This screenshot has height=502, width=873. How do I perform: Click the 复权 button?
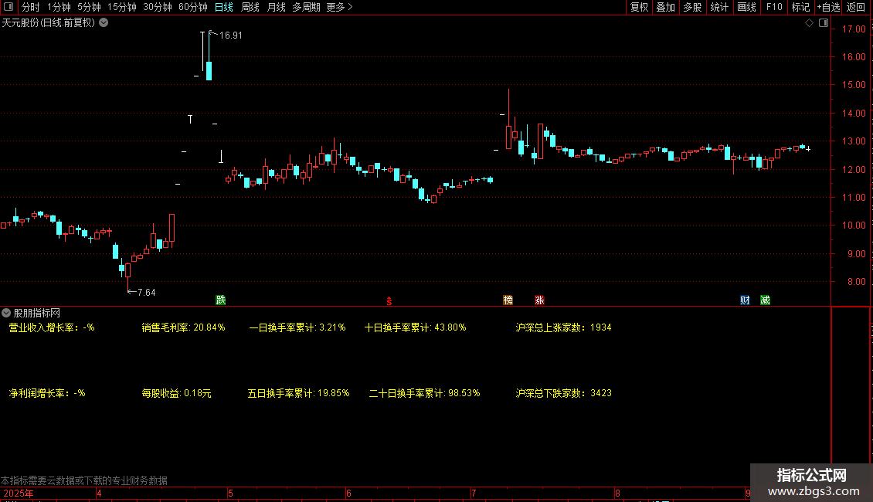coord(639,7)
